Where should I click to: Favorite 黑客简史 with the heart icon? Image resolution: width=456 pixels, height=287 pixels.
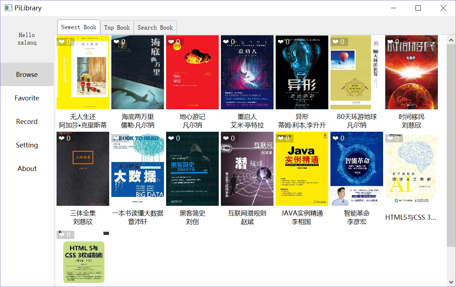[x=171, y=138]
